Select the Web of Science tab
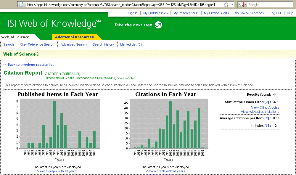 pos(15,37)
